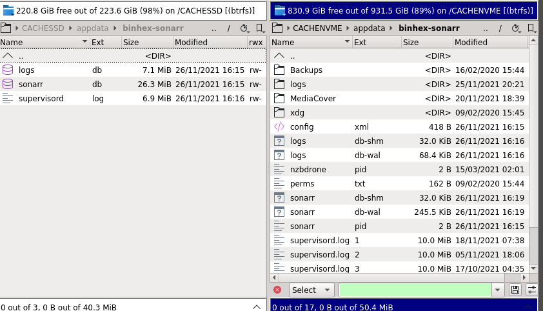
Task: Navigate to CACHESSD in left breadcrumb
Action: pos(43,28)
